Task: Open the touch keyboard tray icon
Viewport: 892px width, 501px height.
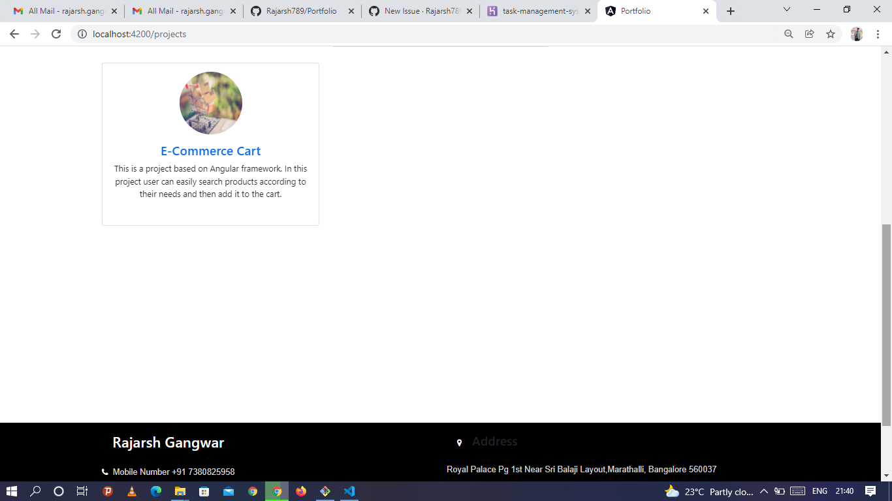Action: click(x=797, y=491)
